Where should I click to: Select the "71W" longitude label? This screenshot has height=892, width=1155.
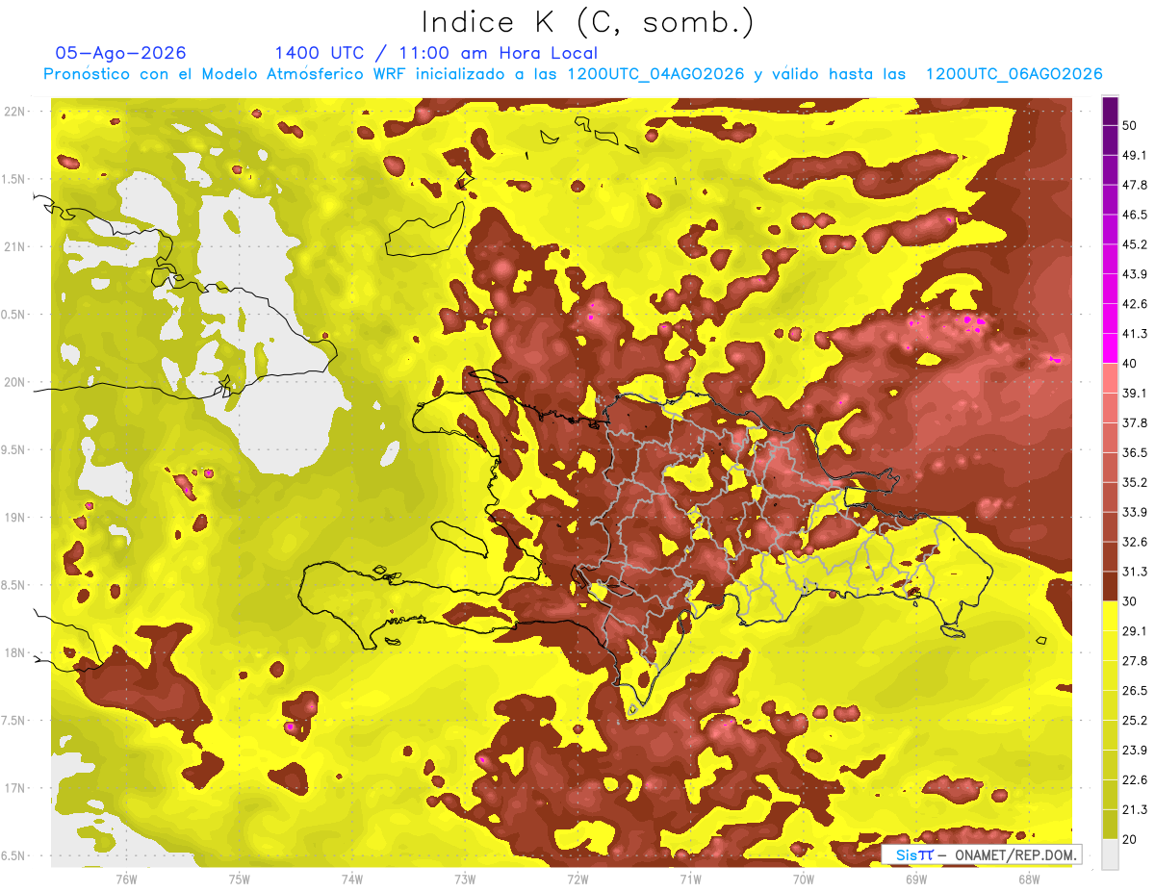tap(690, 879)
